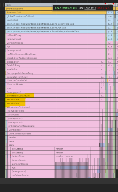Screen dimensions: 118x192
Task: Click the recalculateOptimized frame
Action: pos(53,107)
